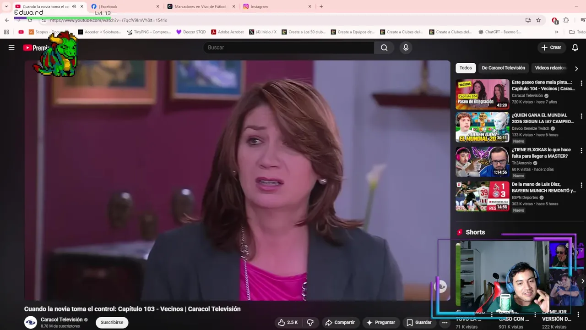
Task: Close the Instagram tab
Action: click(309, 6)
